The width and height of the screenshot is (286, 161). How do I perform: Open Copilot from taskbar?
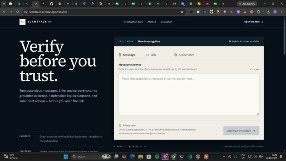[124, 157]
